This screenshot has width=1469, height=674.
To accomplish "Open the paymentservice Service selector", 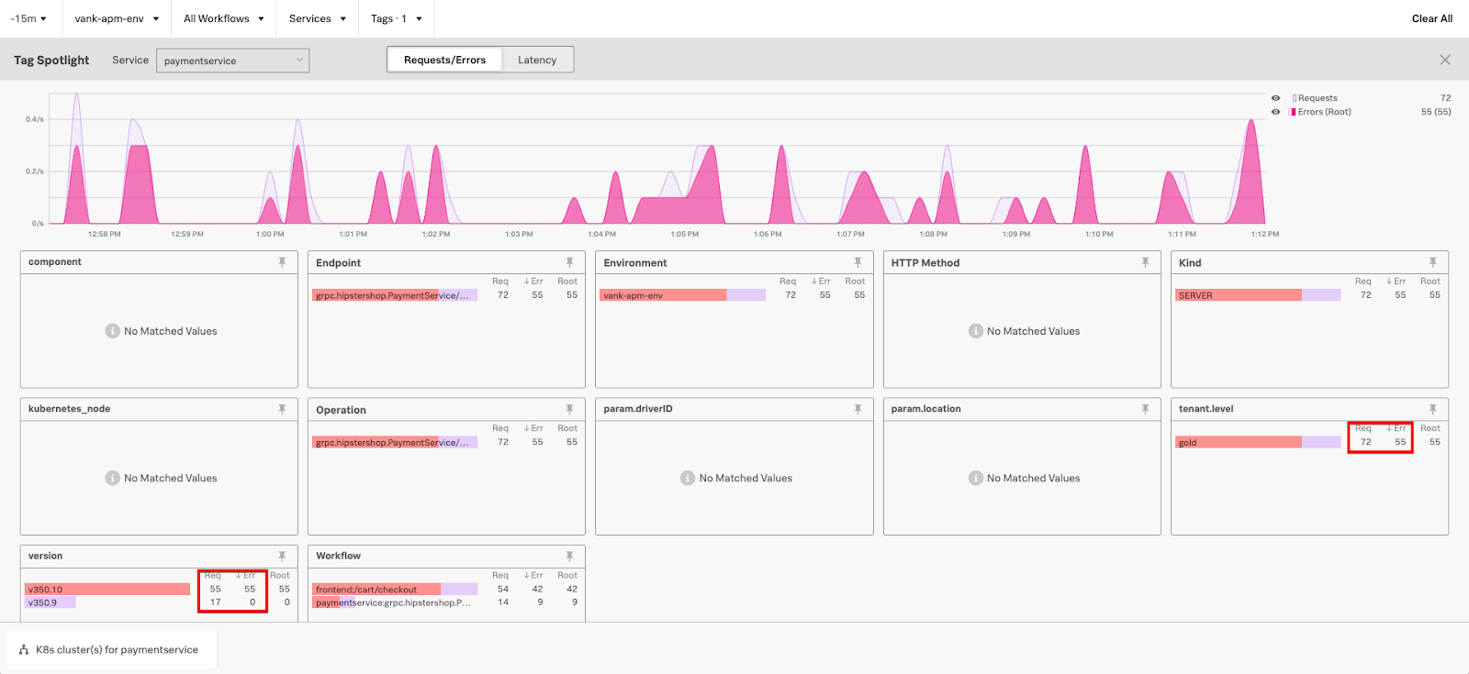I will click(233, 61).
